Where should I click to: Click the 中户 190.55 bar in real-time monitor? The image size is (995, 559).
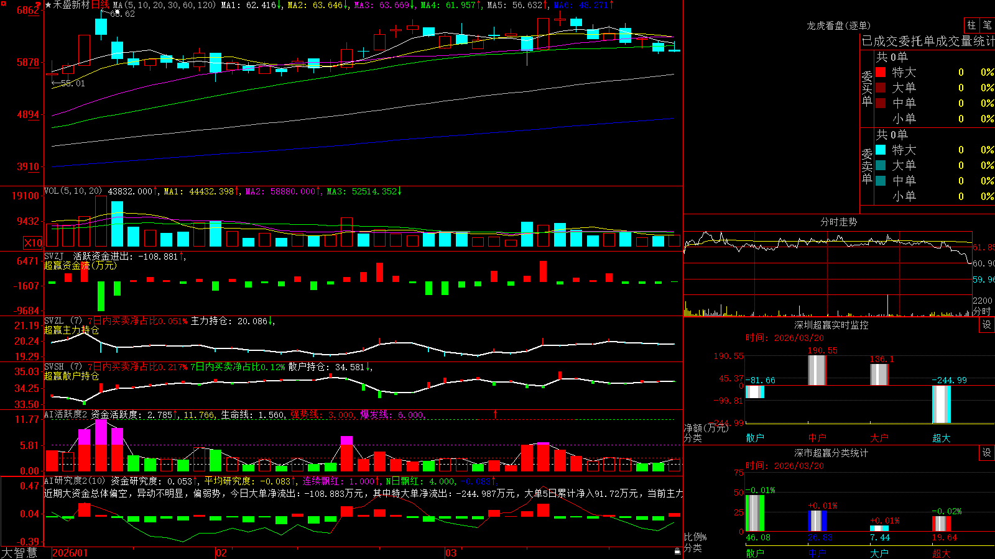(817, 370)
